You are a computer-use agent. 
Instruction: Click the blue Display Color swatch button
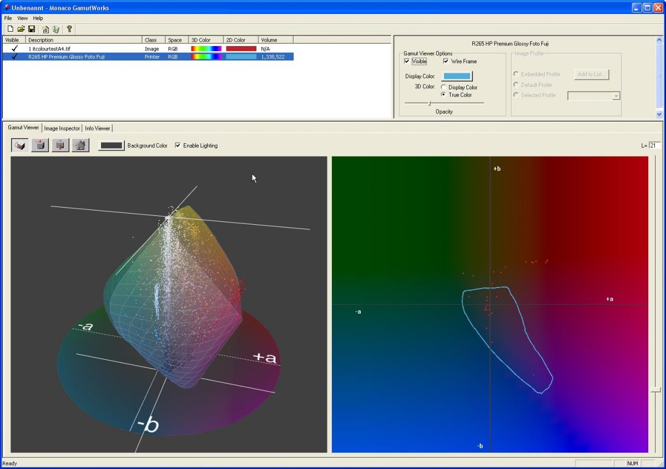click(x=456, y=76)
